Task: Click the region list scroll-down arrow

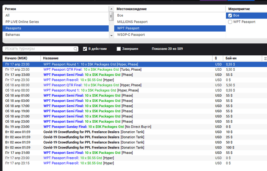Action: [111, 35]
